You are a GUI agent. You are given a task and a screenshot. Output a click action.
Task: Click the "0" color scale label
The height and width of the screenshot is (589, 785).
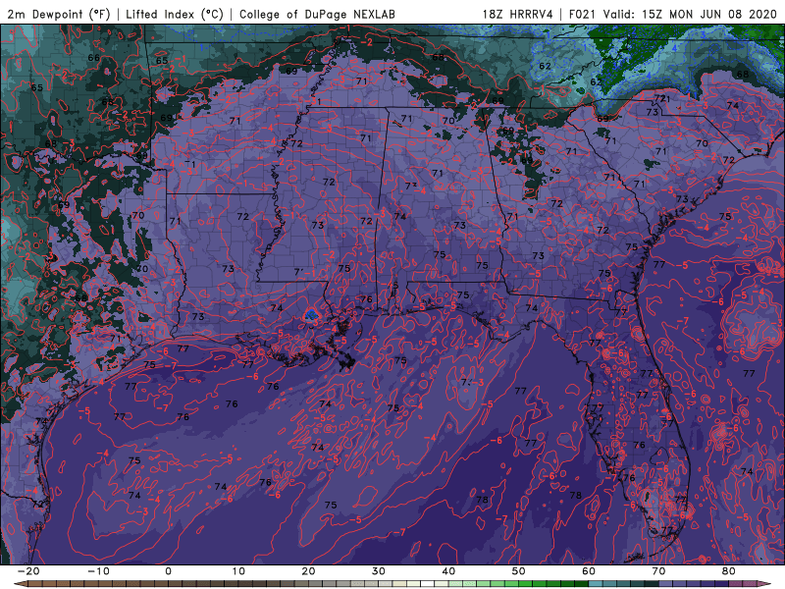[x=168, y=571]
